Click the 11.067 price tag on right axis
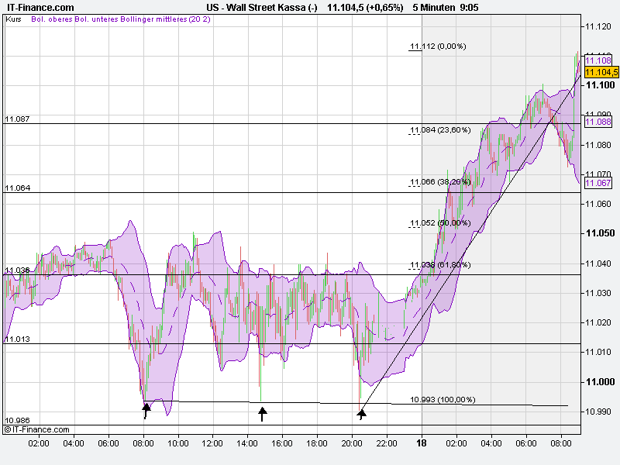Viewport: 620px width, 465px height. (598, 182)
